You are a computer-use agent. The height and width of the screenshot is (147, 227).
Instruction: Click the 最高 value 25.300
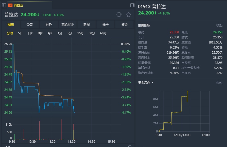(x=174, y=32)
